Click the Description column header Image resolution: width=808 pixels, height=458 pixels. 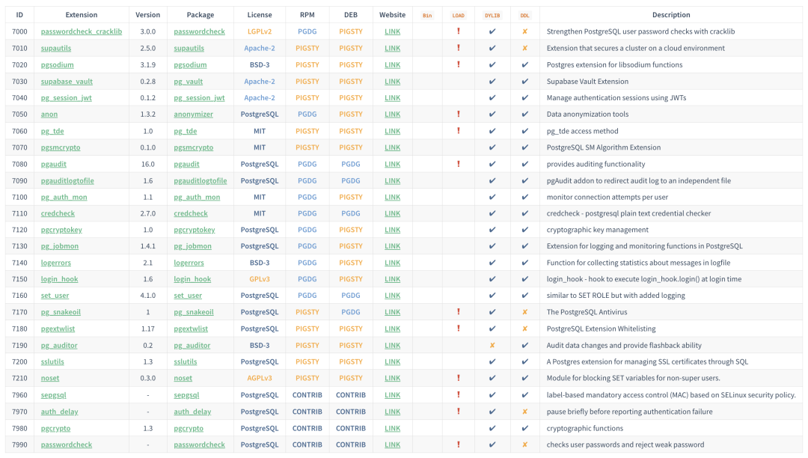[671, 15]
